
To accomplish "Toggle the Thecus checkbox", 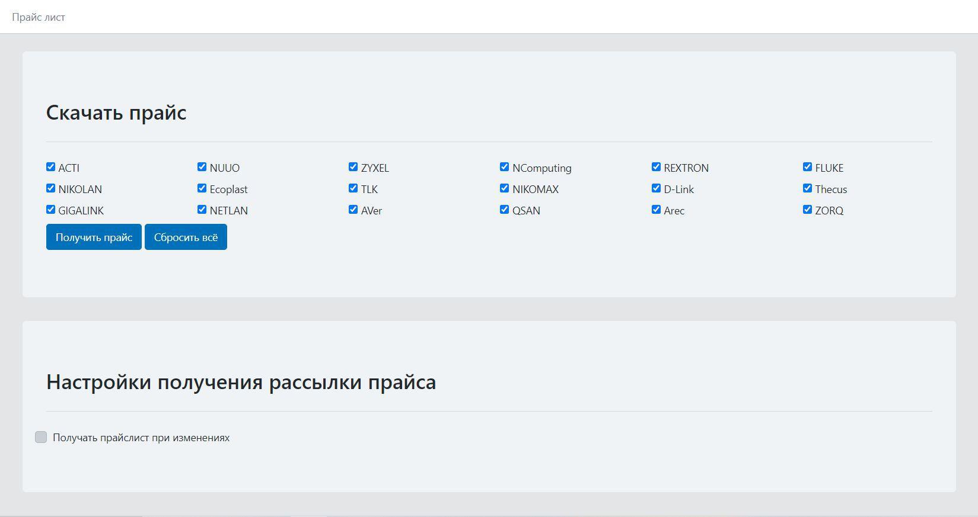I will click(x=807, y=188).
